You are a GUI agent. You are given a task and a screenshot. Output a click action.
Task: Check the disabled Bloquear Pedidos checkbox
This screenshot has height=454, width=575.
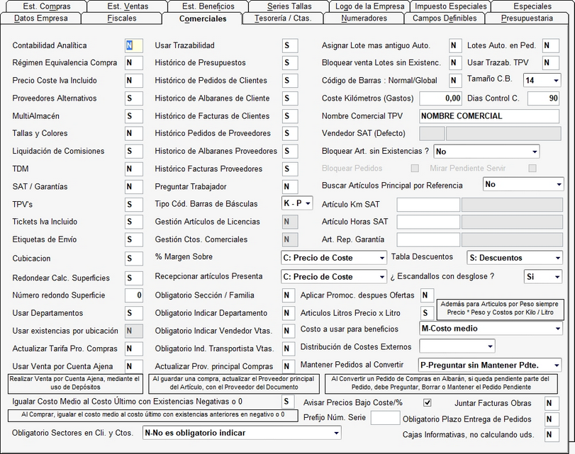click(x=415, y=168)
